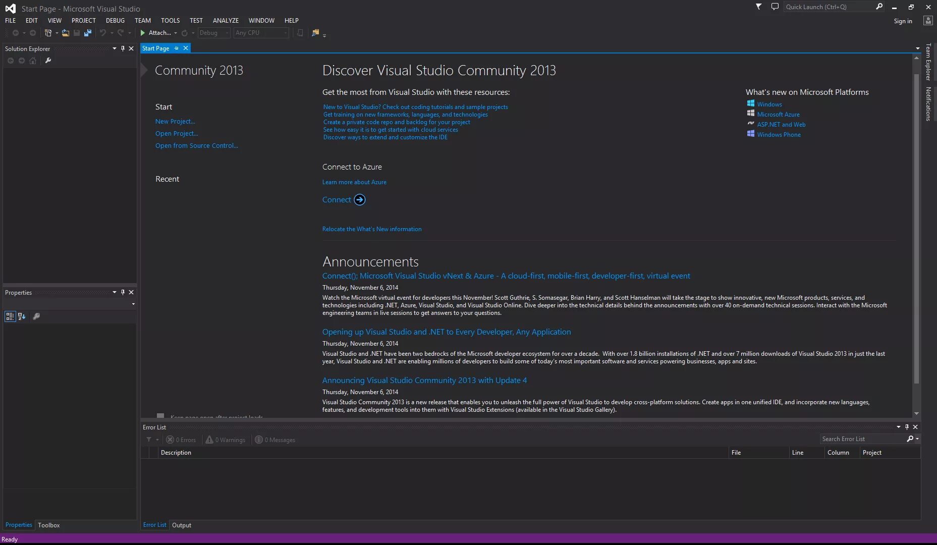Image resolution: width=937 pixels, height=545 pixels.
Task: Click the Property Pages wrench in Properties panel
Action: pos(36,316)
